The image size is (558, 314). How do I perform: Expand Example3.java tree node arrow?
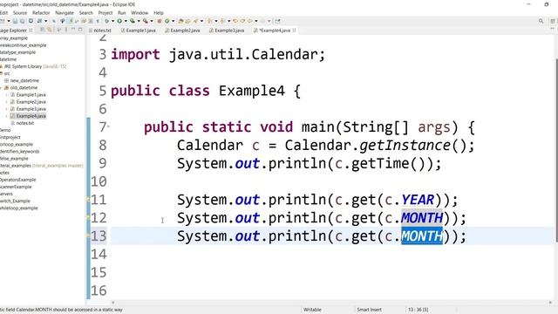[x=6, y=109]
